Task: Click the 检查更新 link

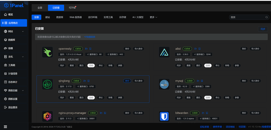Action: (267, 127)
